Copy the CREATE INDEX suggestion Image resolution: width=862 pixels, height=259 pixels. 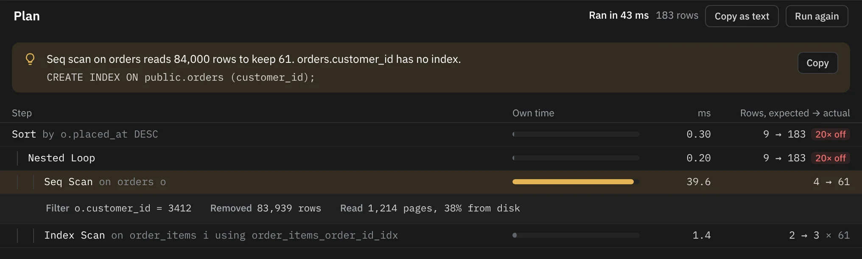pos(817,63)
